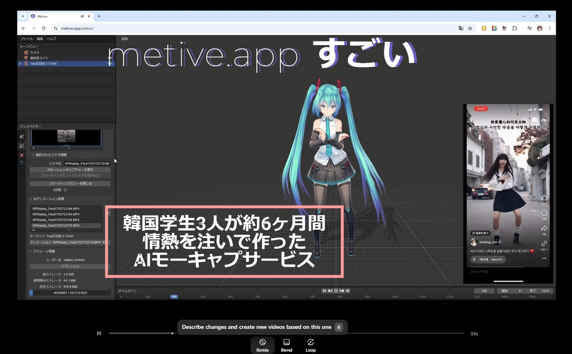Open the Google Translate icon in the address bar

coord(461,29)
